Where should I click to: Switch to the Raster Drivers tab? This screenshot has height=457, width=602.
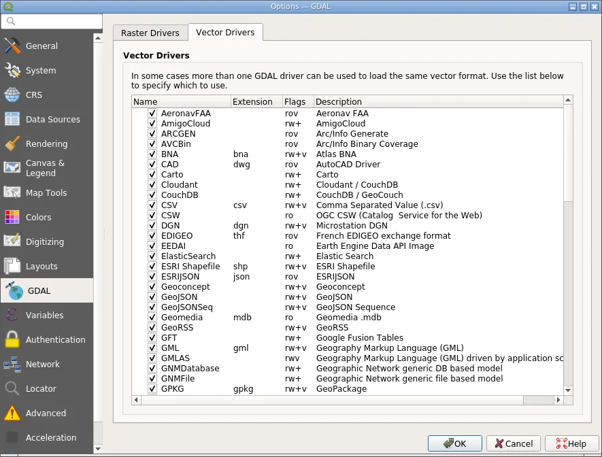[x=150, y=33]
